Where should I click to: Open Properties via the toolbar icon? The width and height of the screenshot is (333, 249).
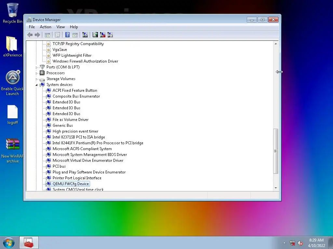[57, 35]
